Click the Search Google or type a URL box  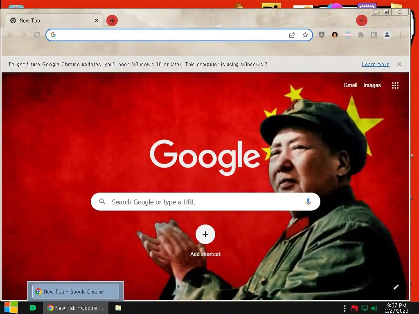[205, 202]
